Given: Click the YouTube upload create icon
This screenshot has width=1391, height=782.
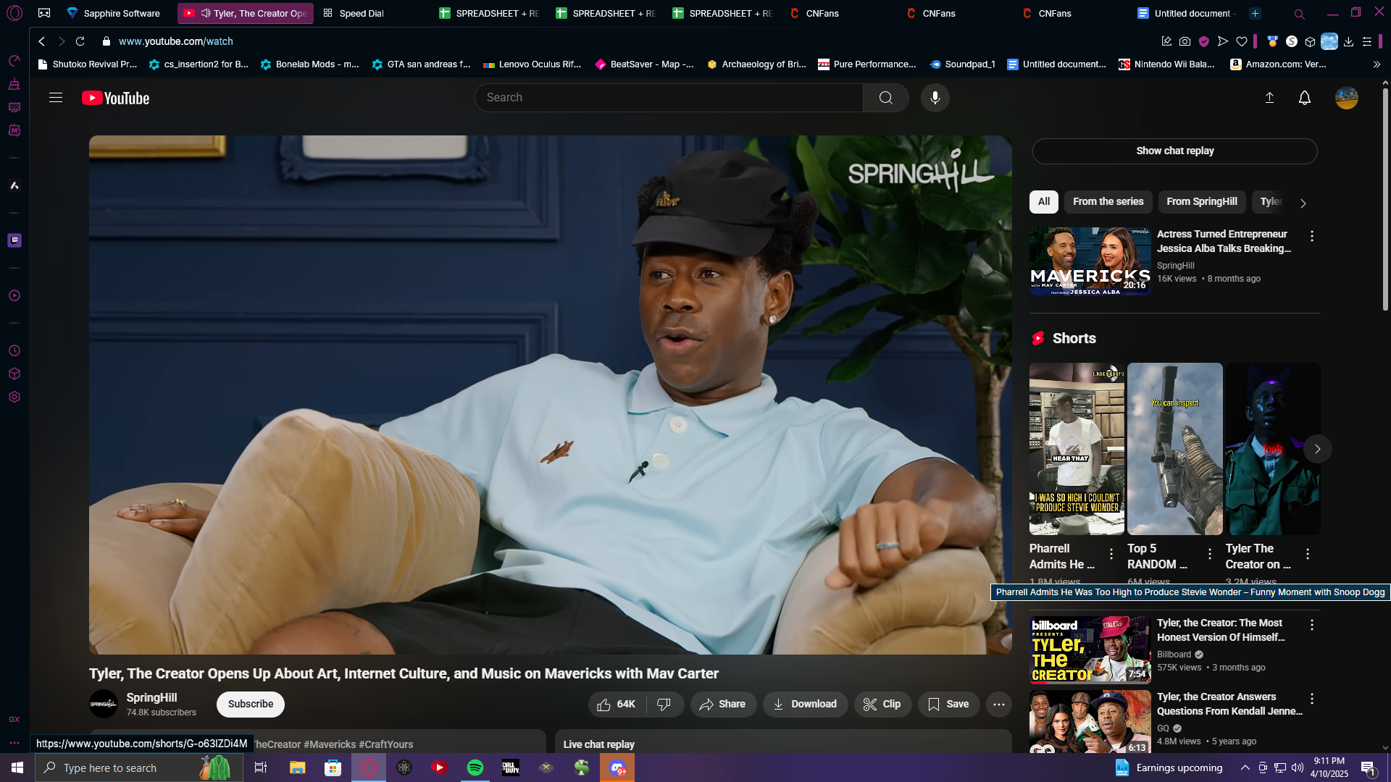Looking at the screenshot, I should coord(1269,98).
